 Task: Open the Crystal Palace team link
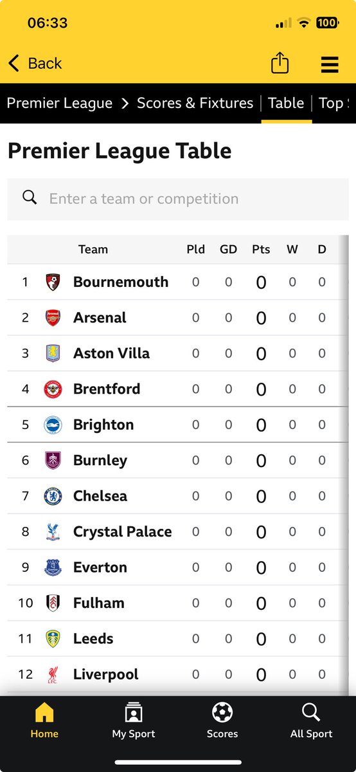(123, 532)
